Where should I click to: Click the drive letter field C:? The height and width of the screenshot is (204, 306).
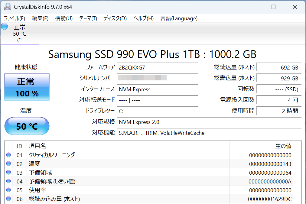(158, 111)
